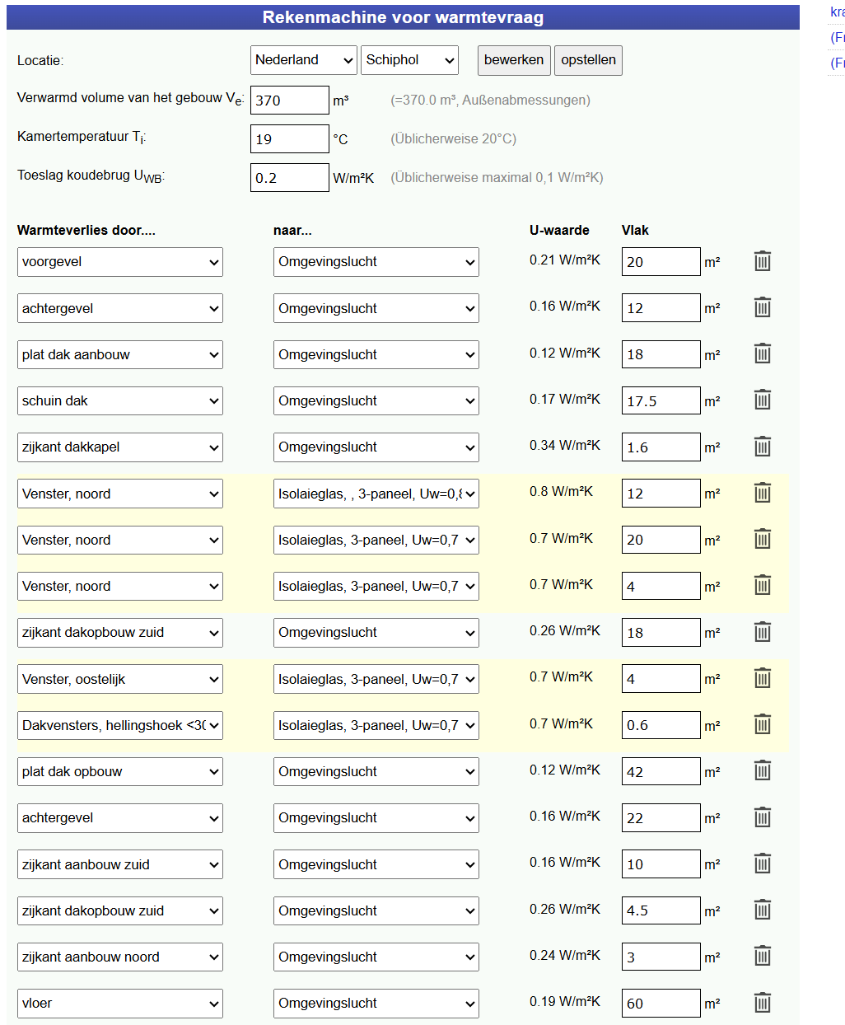845x1025 pixels.
Task: Remove the first Venster, noord row
Action: point(762,493)
